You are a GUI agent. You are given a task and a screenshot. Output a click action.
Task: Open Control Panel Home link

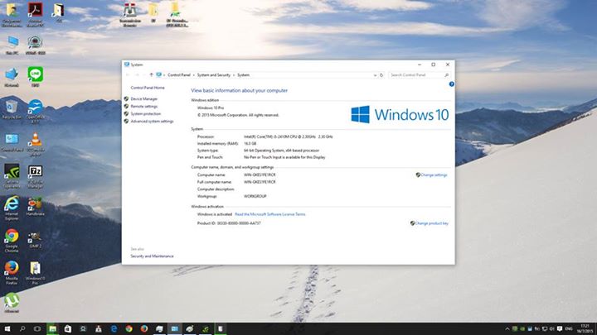click(x=148, y=88)
